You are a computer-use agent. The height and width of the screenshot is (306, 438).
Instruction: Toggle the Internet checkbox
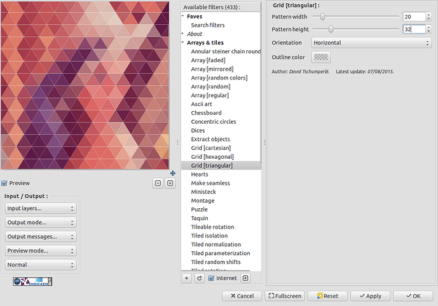(x=212, y=278)
